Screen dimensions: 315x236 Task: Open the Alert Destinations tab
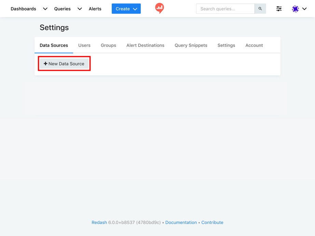point(145,45)
